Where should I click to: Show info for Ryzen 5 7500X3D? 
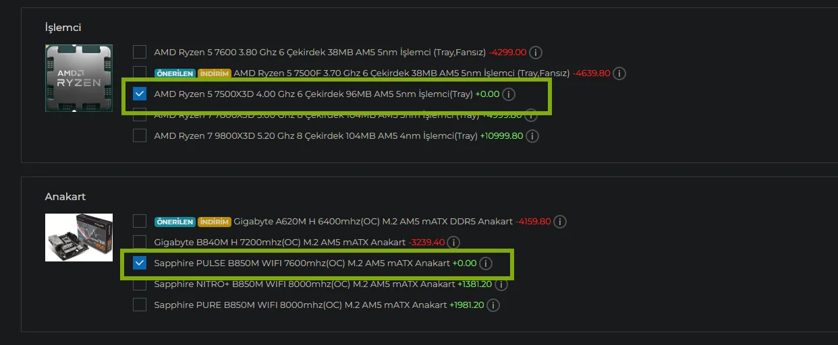point(509,94)
